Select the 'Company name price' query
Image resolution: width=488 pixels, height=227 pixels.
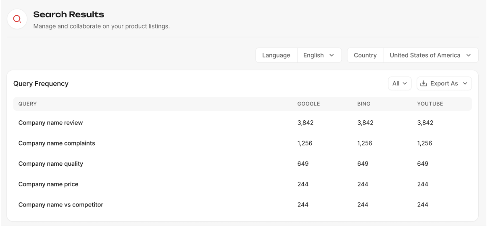[48, 184]
